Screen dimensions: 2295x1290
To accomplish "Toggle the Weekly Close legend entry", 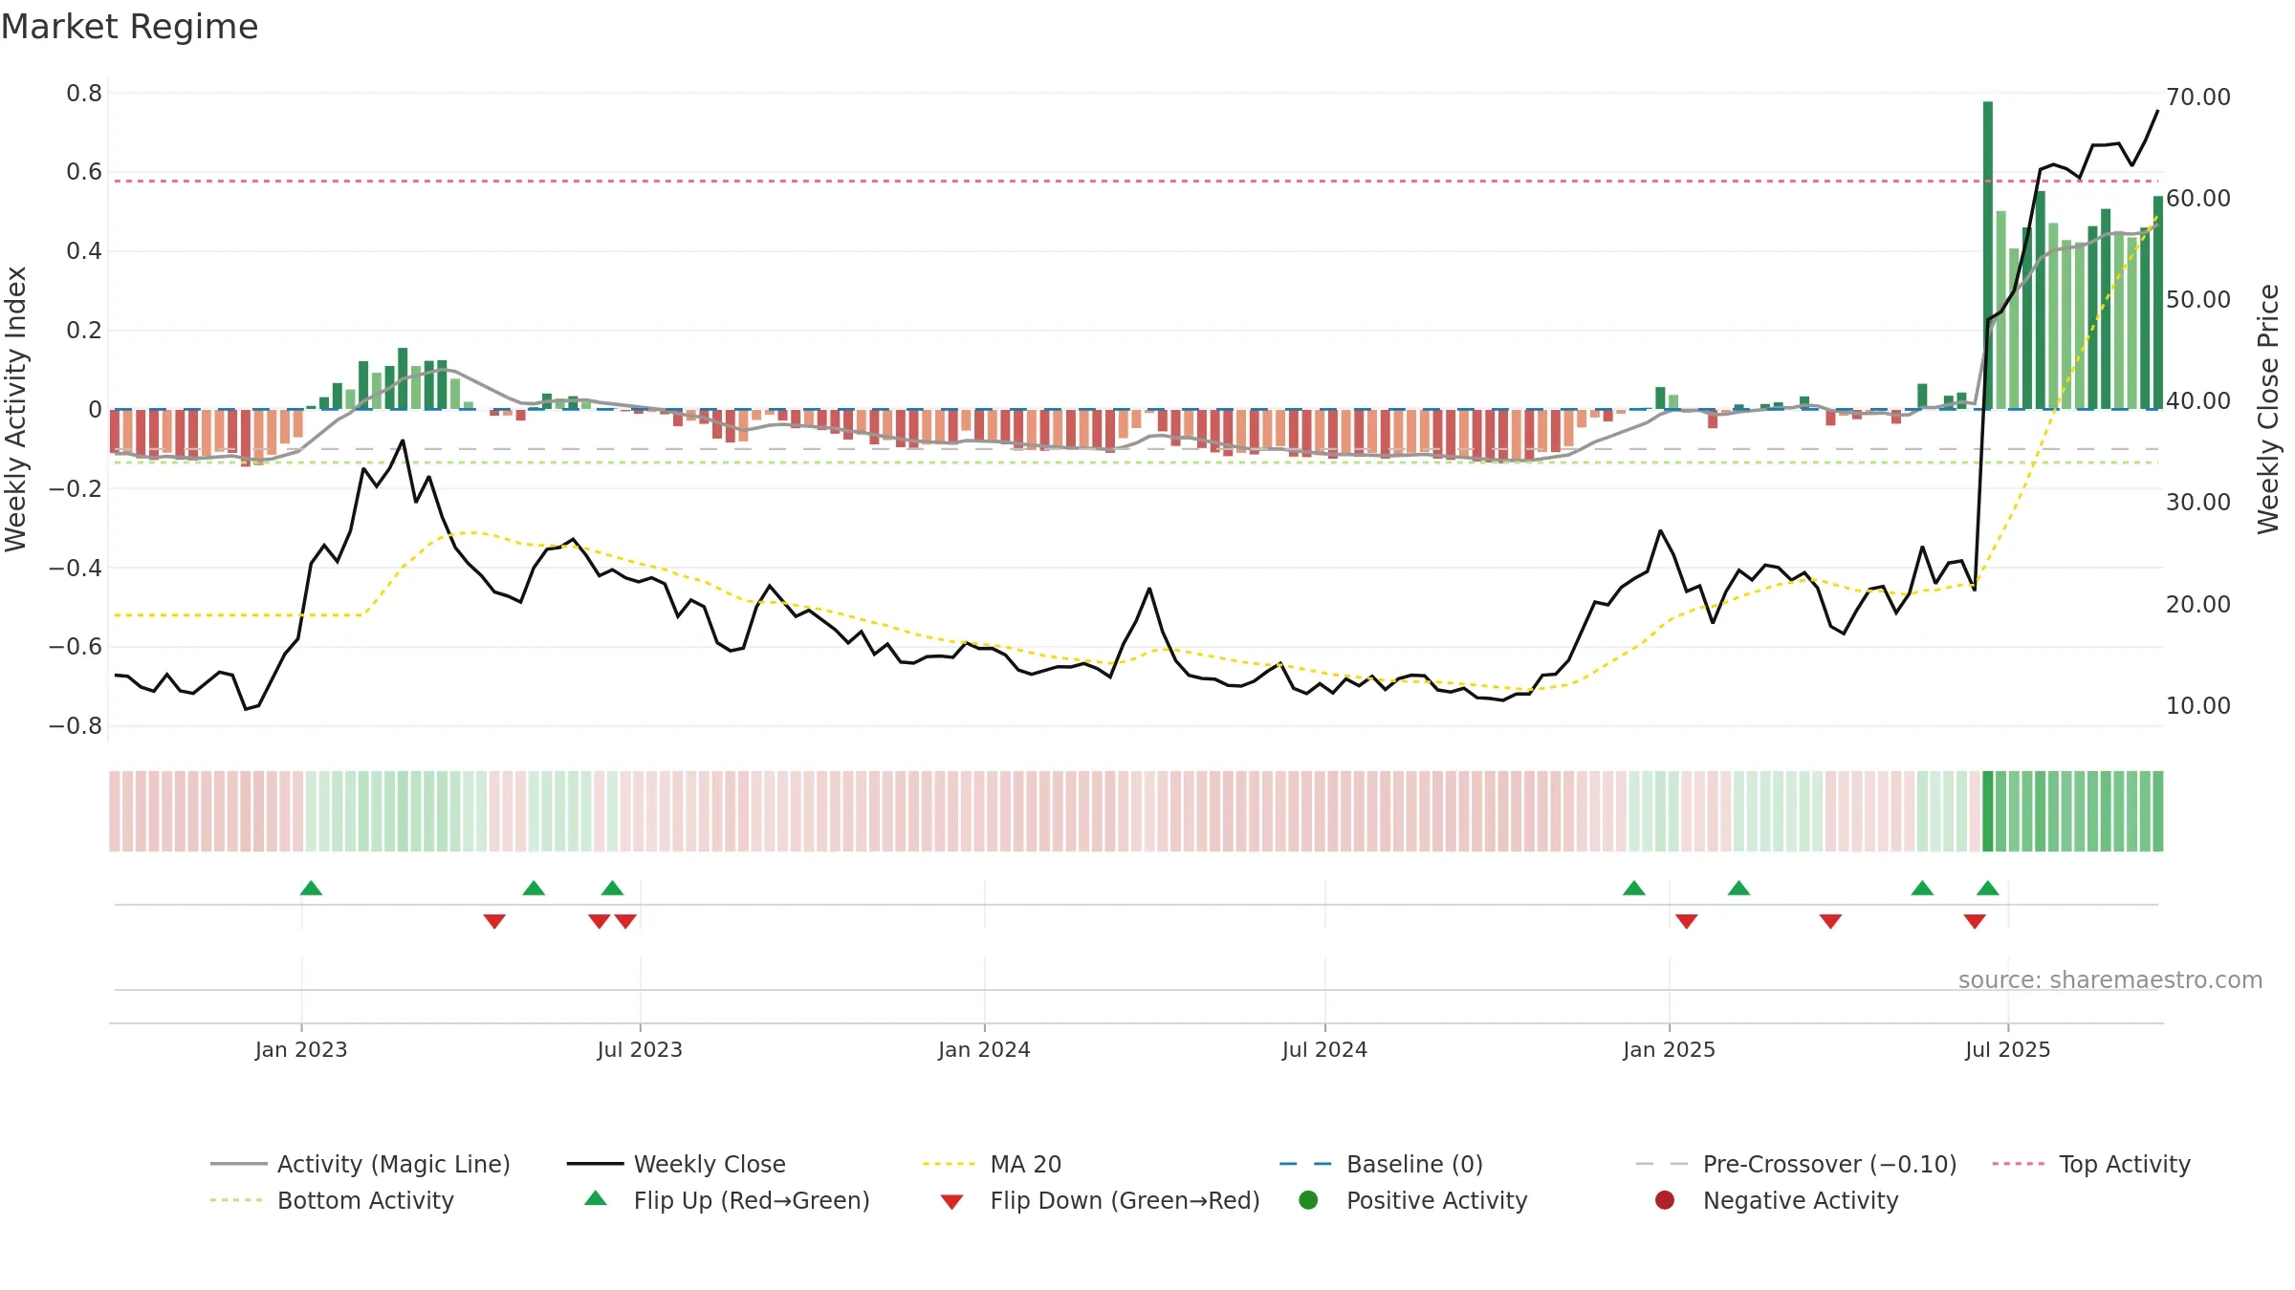I will click(x=676, y=1164).
